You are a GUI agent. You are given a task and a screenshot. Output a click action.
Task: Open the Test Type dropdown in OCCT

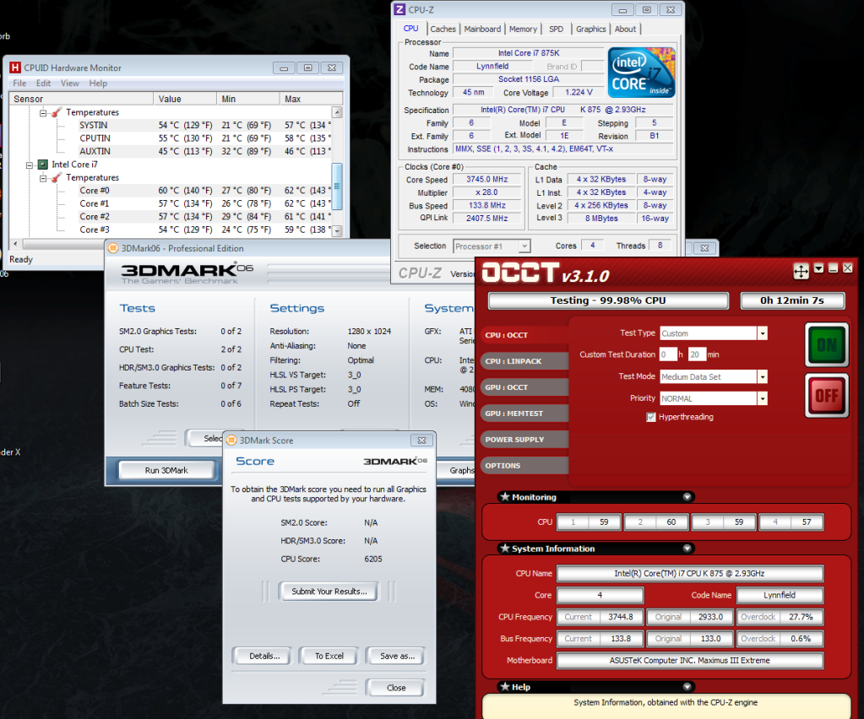(x=761, y=332)
